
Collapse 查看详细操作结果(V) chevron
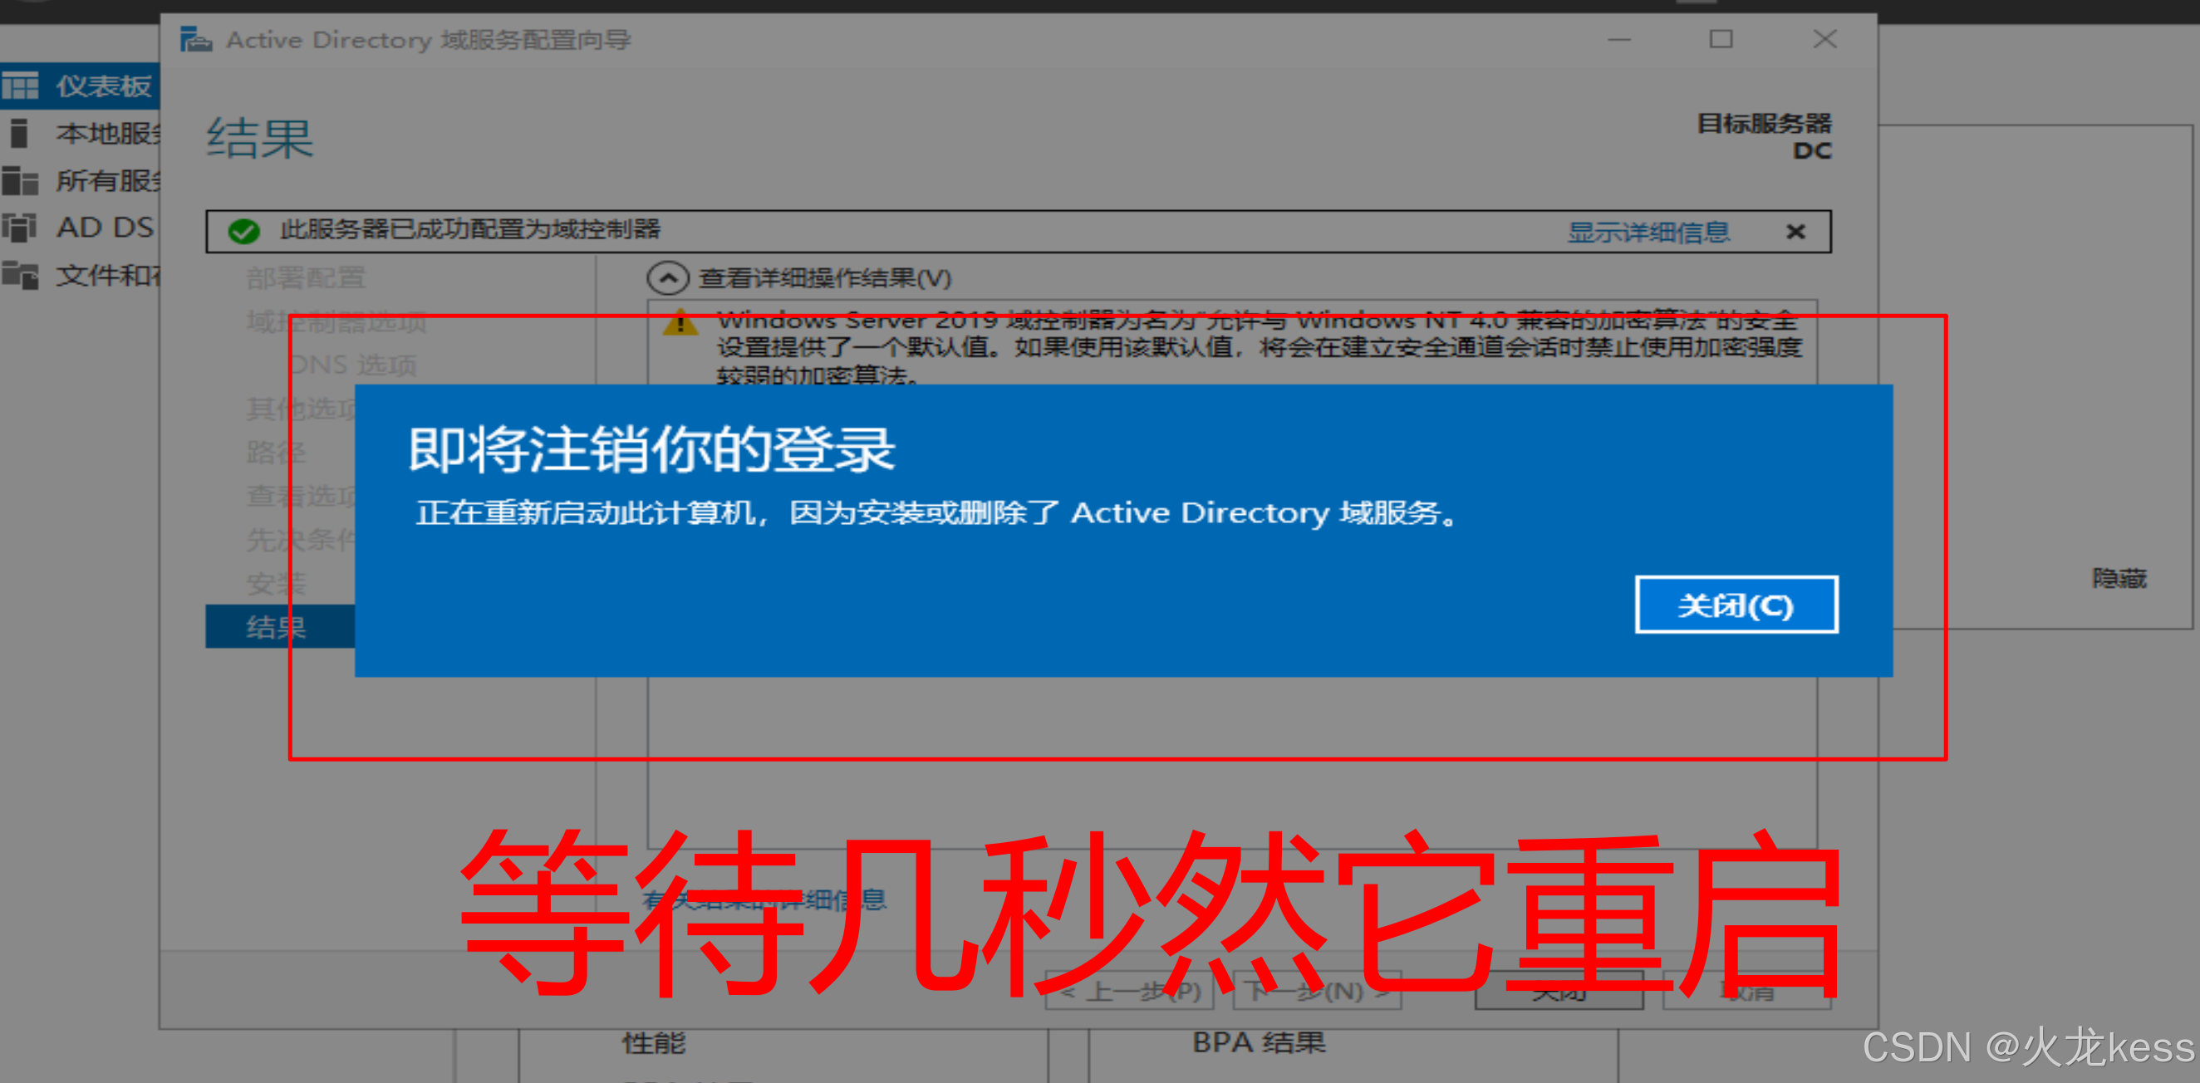click(x=667, y=278)
